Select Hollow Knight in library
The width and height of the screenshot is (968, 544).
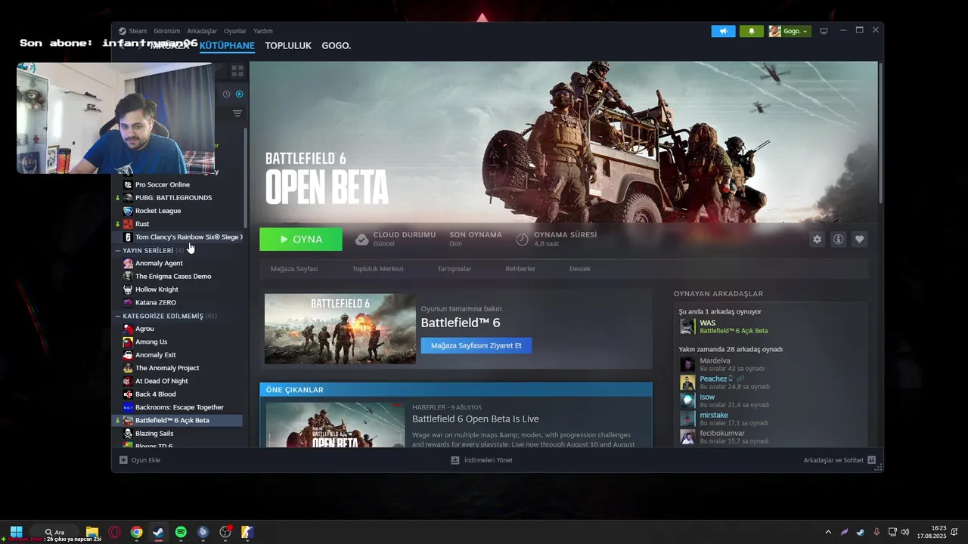click(178, 289)
